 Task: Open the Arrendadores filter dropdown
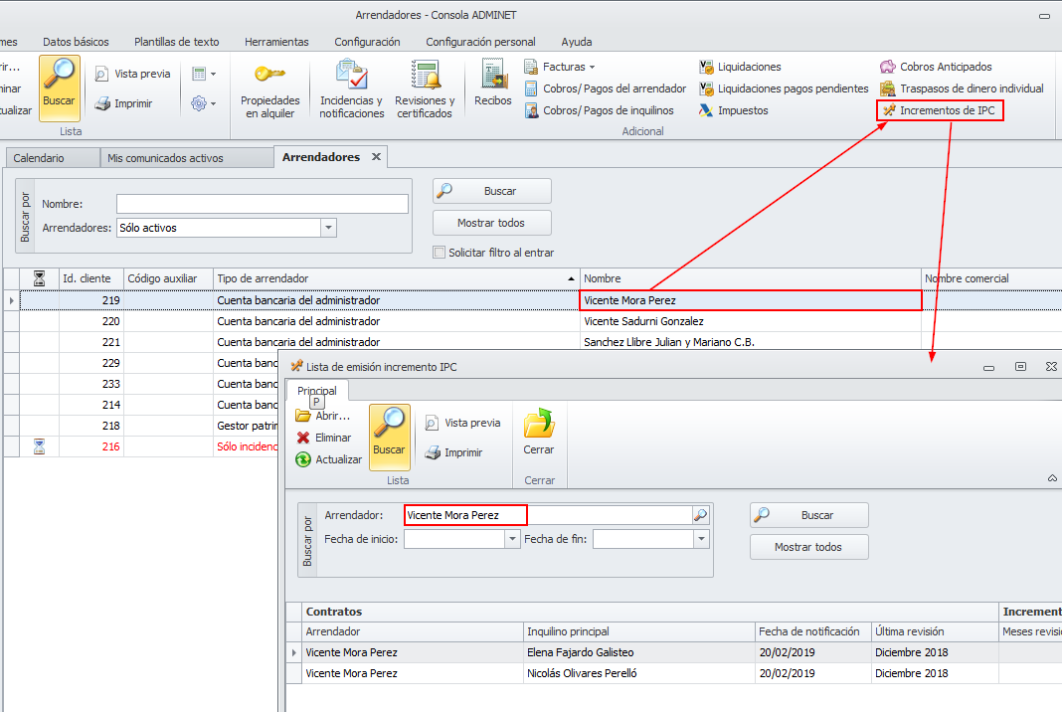(328, 228)
